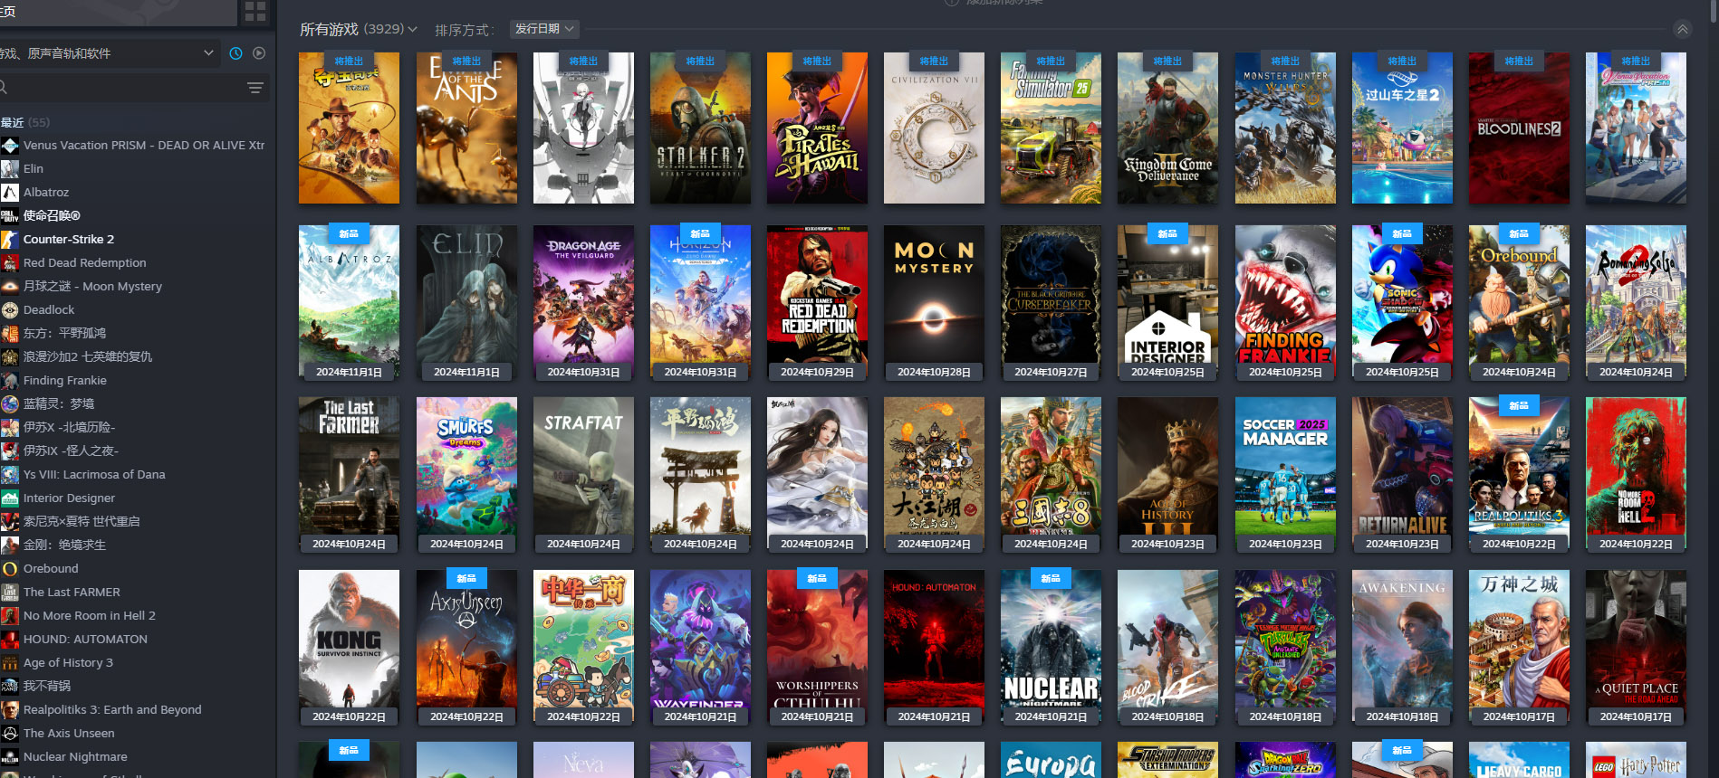Open the Bloodlines 2 game cover
The height and width of the screenshot is (778, 1719).
(1519, 128)
